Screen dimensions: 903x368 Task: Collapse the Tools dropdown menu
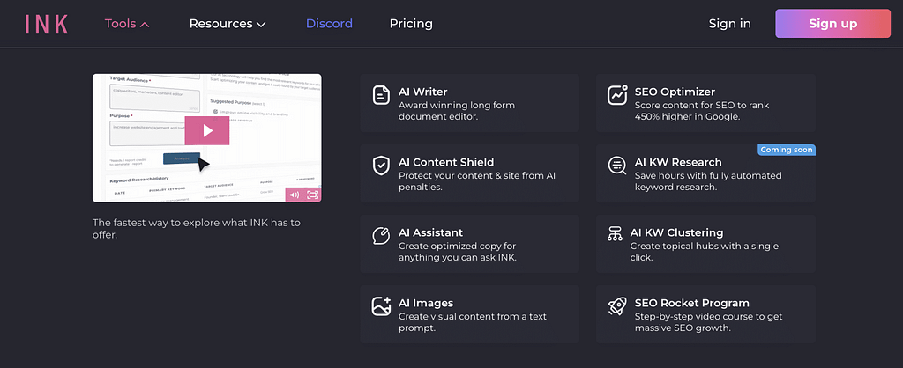tap(127, 24)
